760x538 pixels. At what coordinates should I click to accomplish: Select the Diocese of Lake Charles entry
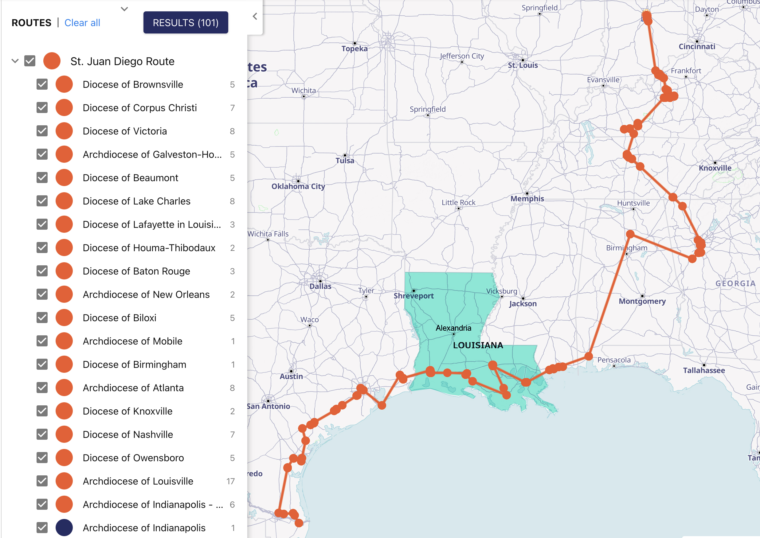[x=137, y=201]
